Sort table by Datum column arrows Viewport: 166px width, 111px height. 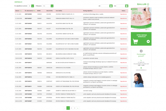point(20,11)
